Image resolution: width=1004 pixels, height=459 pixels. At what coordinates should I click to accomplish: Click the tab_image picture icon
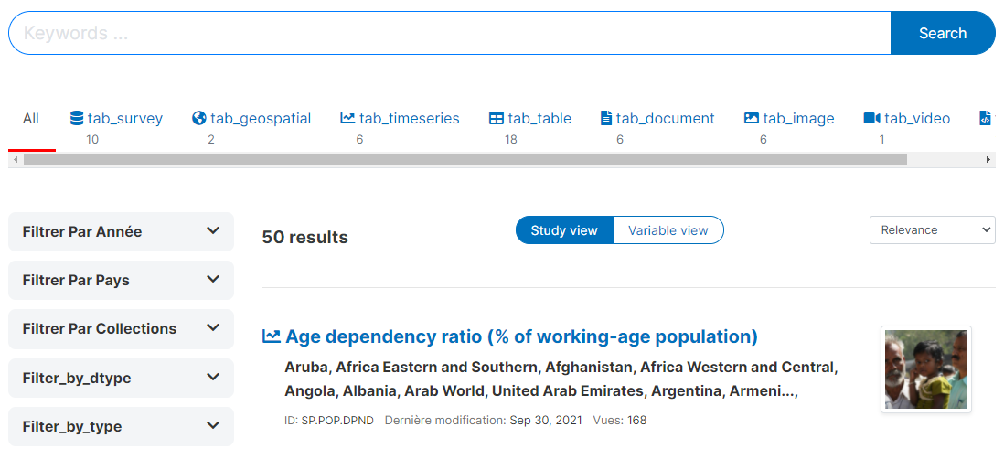pos(751,119)
